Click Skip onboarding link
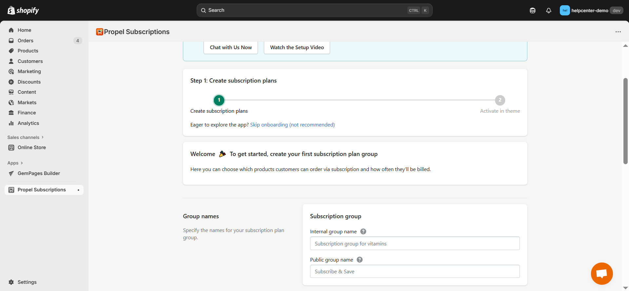Viewport: 629px width, 291px height. coord(292,125)
